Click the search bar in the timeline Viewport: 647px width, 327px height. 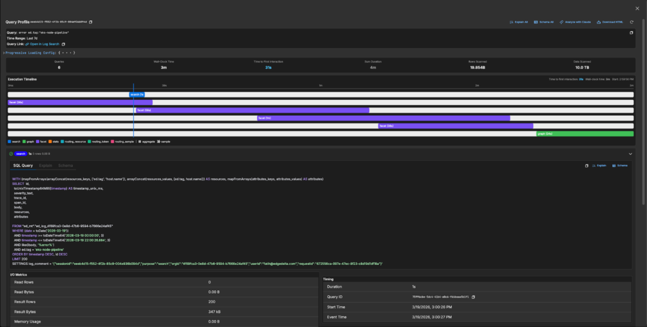[137, 94]
